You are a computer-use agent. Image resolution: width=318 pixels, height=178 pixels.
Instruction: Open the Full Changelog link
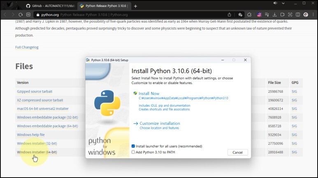click(27, 47)
